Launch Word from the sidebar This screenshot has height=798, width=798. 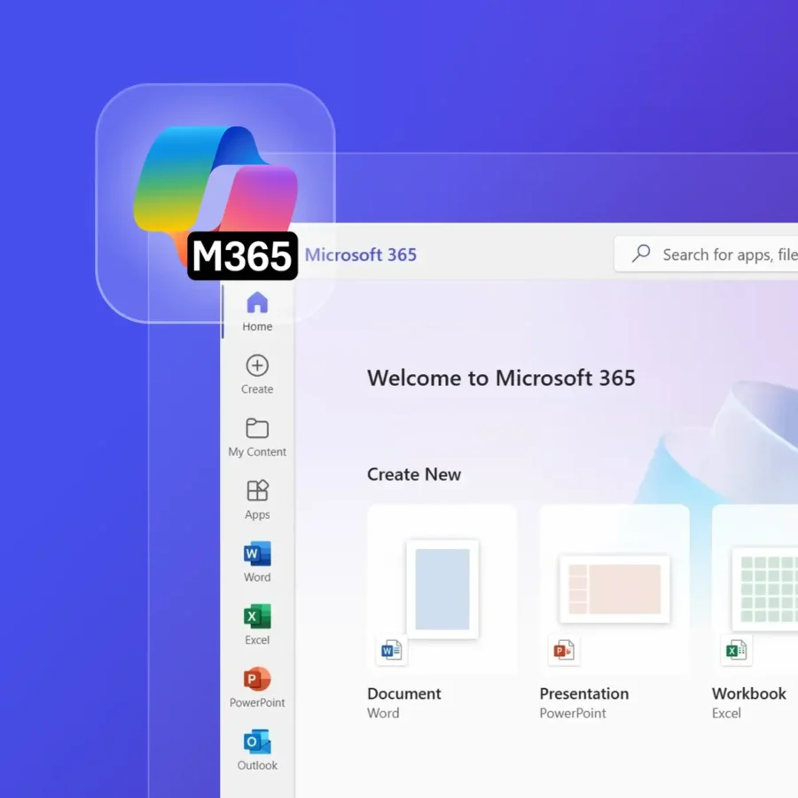[257, 562]
